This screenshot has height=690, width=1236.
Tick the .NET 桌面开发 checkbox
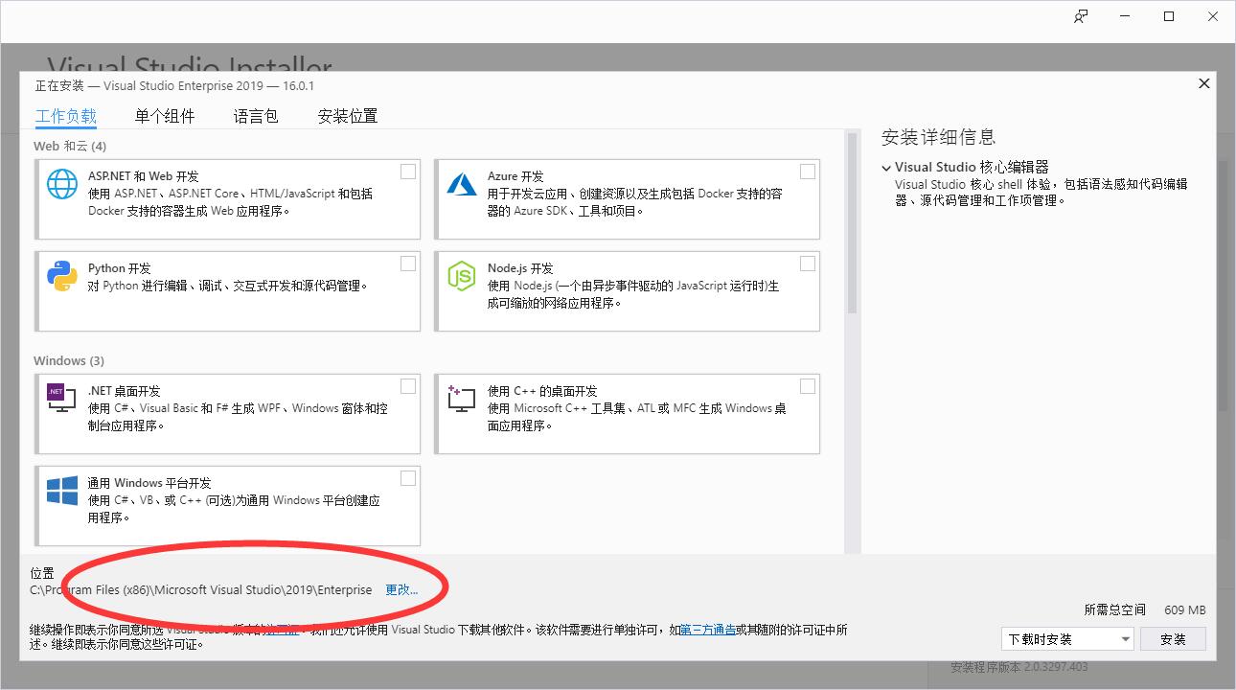pyautogui.click(x=408, y=386)
